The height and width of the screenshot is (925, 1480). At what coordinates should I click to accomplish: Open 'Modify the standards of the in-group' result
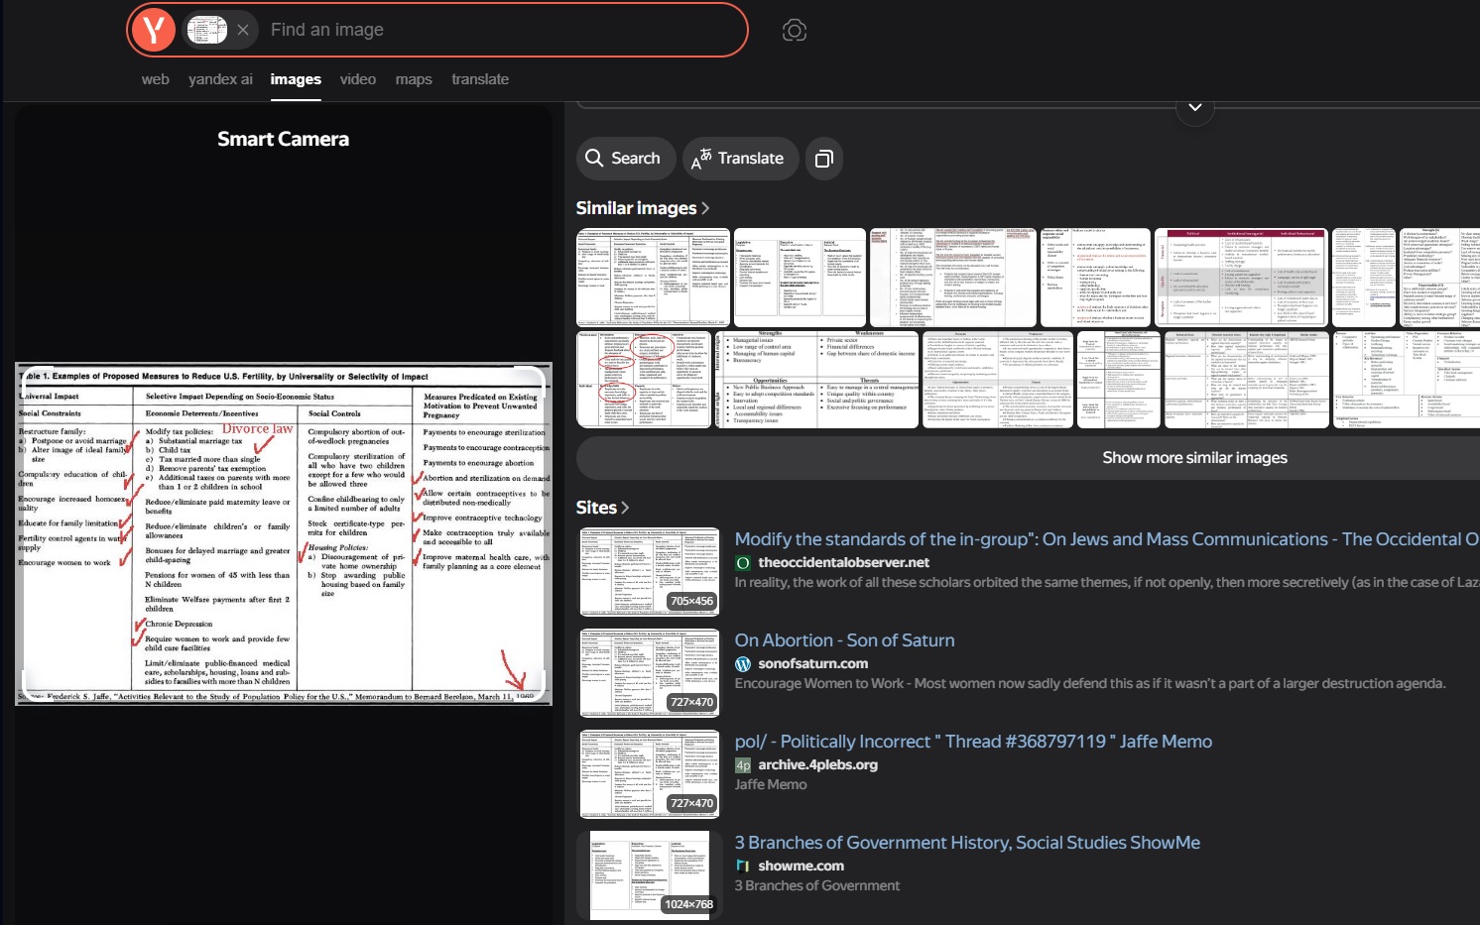[1106, 539]
